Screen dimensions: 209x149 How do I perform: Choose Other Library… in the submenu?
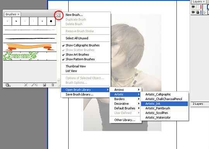125,120
